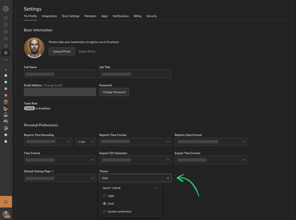Click the orange warning triangle icon
The image size is (296, 220).
(x=6, y=201)
